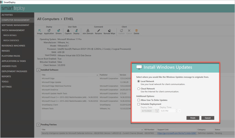235x138 pixels.
Task: Sort Pending Patches by Title column
Action: (92, 130)
